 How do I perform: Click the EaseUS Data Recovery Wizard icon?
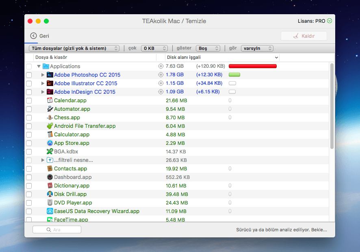click(50, 211)
